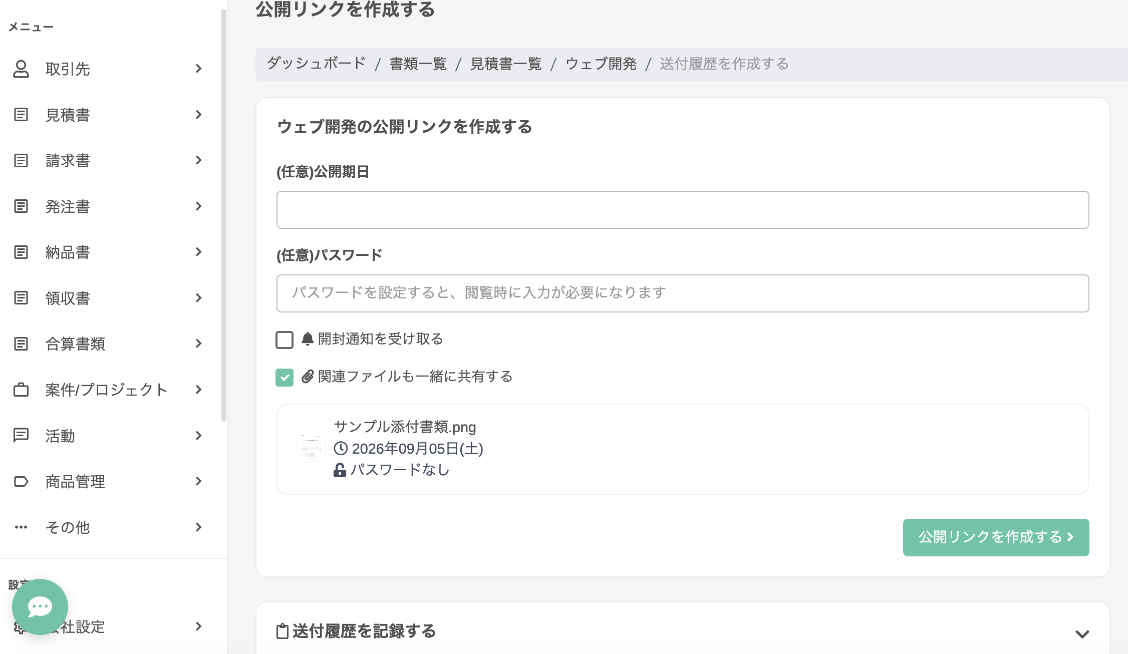Screen dimensions: 1128x654
Task: Click the clipboard icon beside 送付履歴を記録する
Action: (x=283, y=631)
